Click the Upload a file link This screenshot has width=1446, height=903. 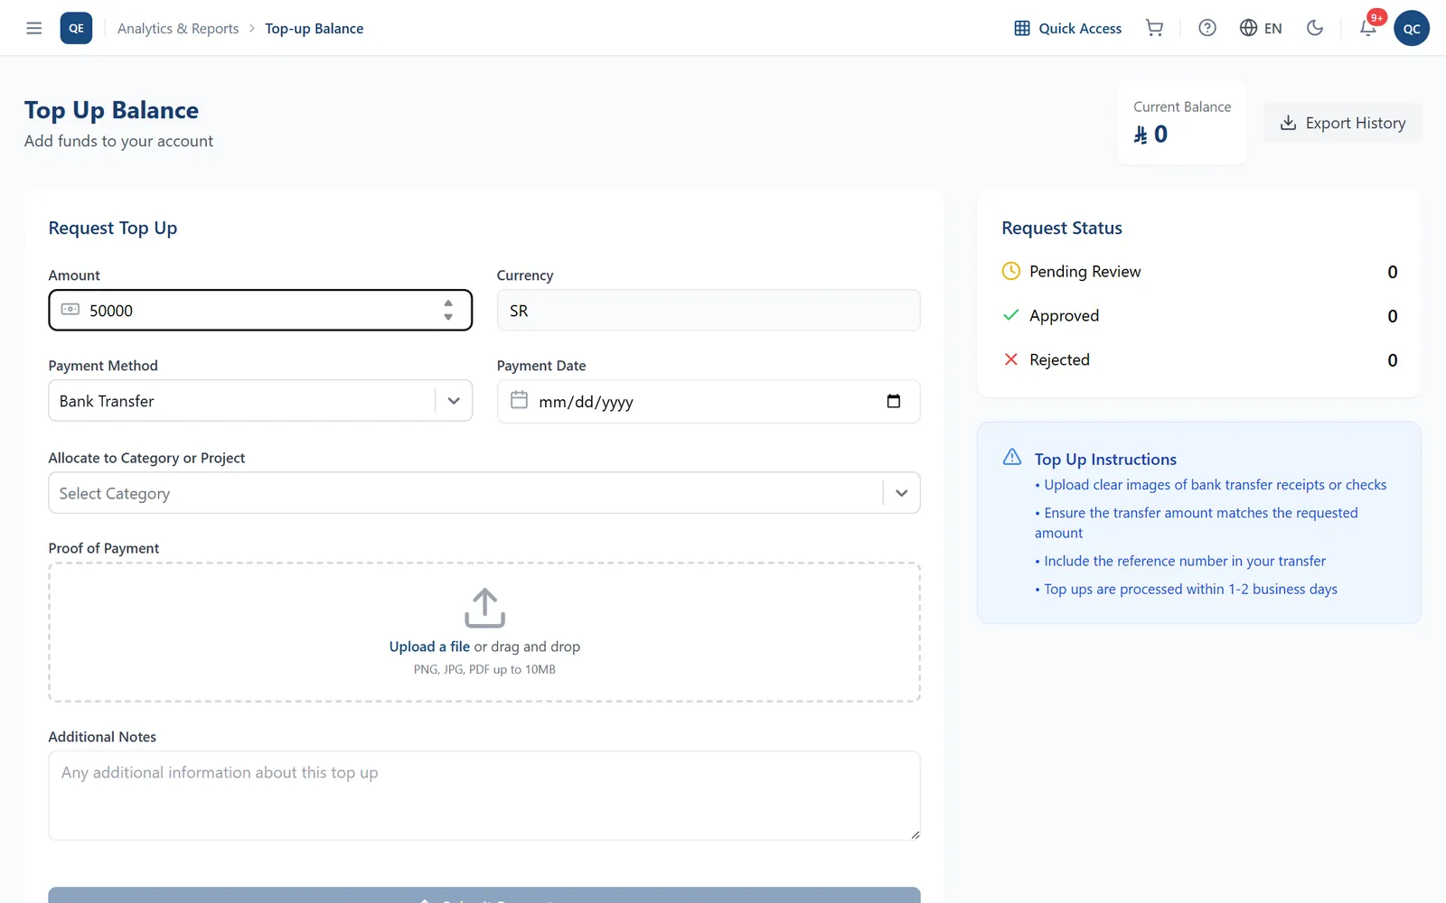click(429, 647)
